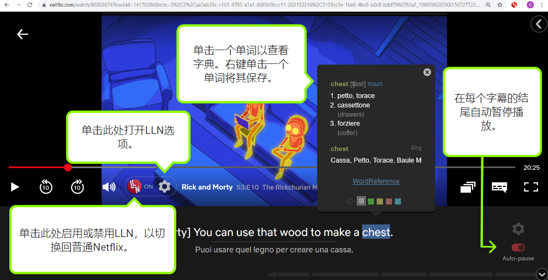Viewport: 548px width, 280px height.
Task: Play the Rick and Morty video
Action: point(15,187)
